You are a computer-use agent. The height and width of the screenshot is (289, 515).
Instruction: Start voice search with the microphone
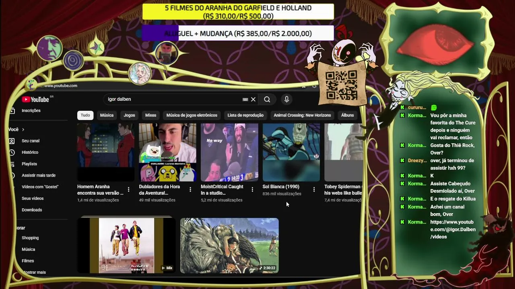(x=286, y=99)
